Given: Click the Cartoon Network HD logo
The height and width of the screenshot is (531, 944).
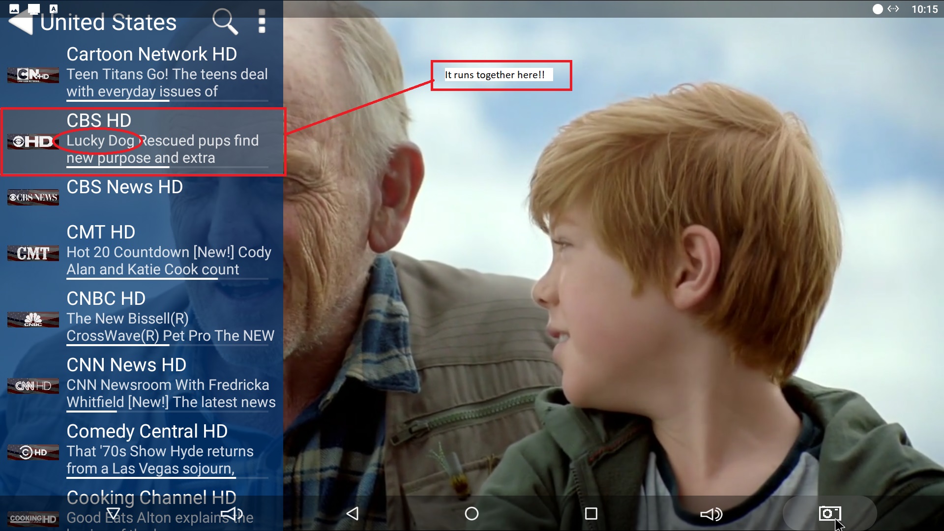Looking at the screenshot, I should click(33, 75).
